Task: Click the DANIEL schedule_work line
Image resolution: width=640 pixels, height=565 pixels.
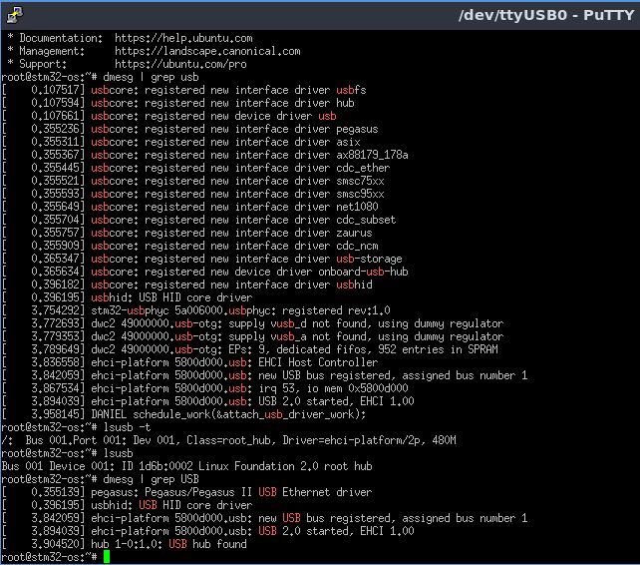Action: pyautogui.click(x=183, y=414)
